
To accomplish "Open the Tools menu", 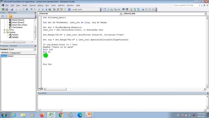I will pos(54,5).
